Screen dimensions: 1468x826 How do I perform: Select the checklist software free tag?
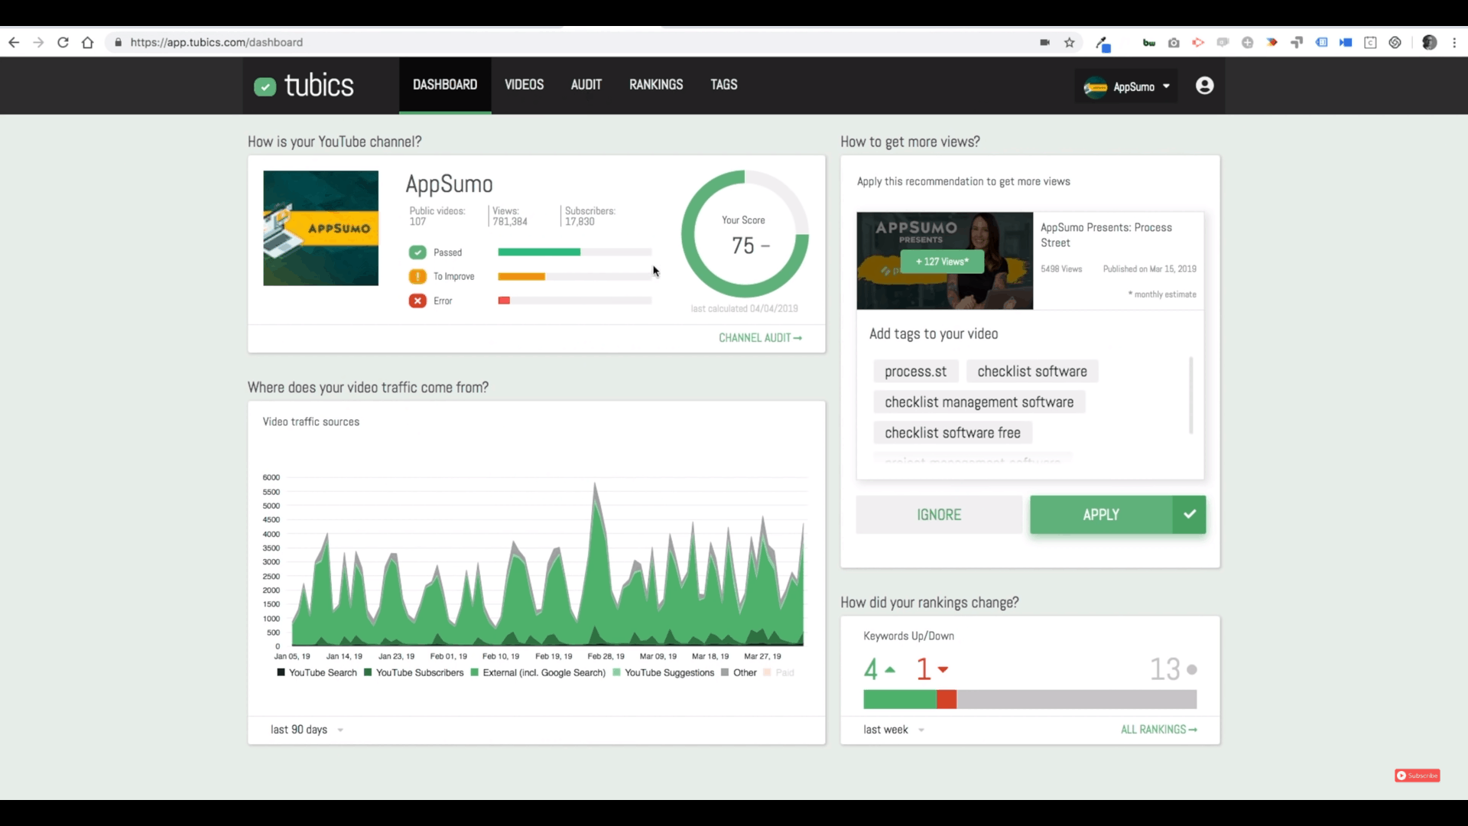pyautogui.click(x=953, y=433)
